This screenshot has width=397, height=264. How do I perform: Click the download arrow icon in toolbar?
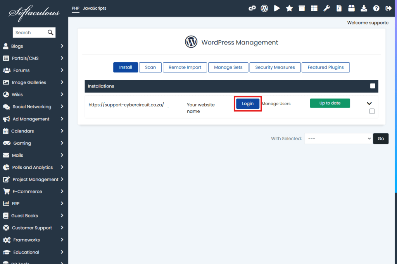click(364, 8)
